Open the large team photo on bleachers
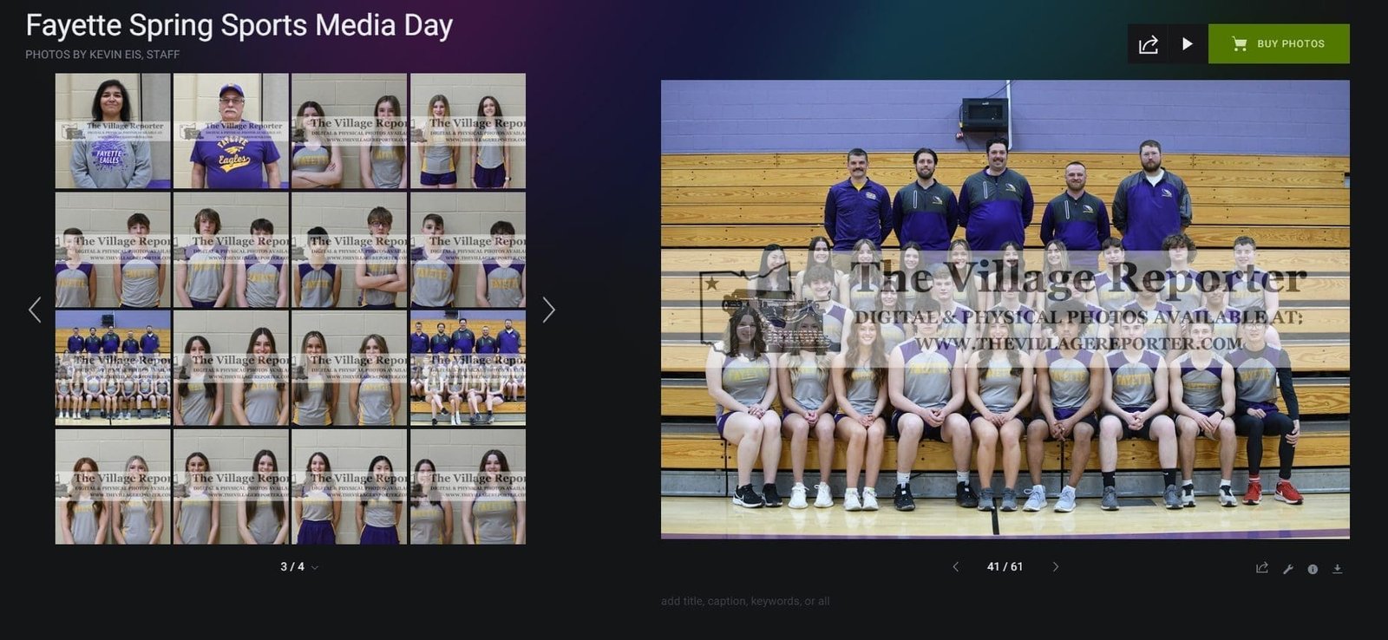Image resolution: width=1388 pixels, height=640 pixels. tap(1005, 310)
